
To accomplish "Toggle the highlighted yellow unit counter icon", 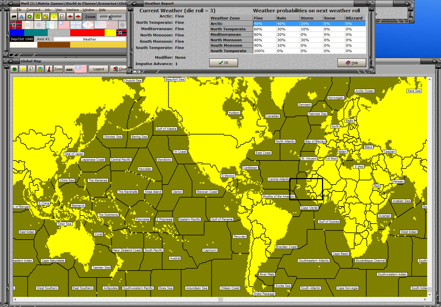I will pos(38,17).
